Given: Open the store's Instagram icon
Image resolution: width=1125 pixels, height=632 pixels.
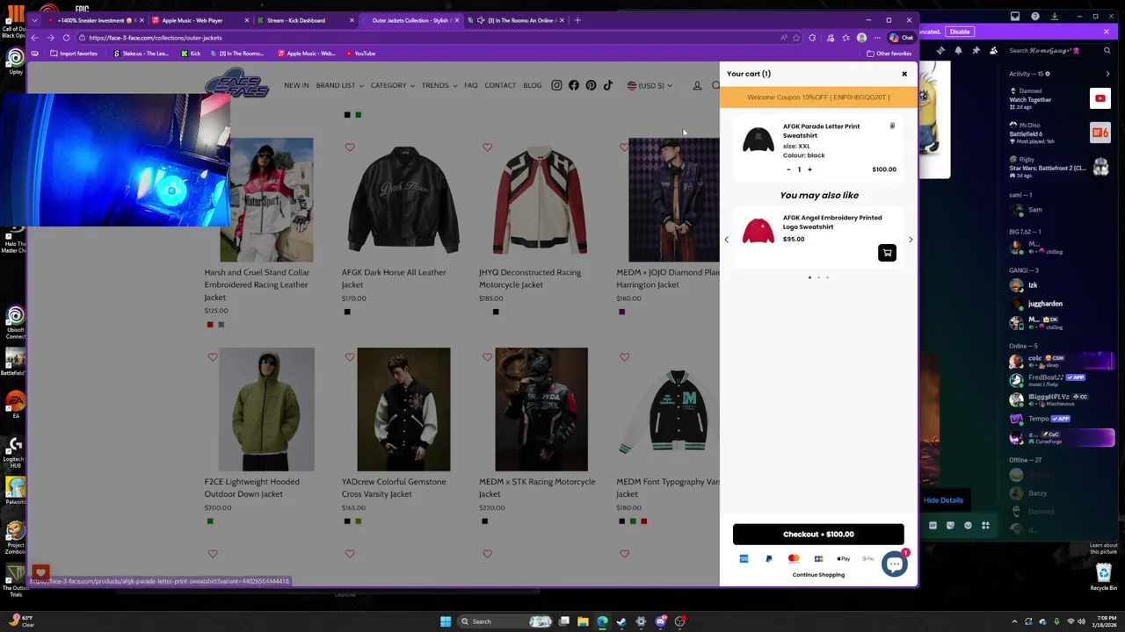Looking at the screenshot, I should pyautogui.click(x=556, y=85).
